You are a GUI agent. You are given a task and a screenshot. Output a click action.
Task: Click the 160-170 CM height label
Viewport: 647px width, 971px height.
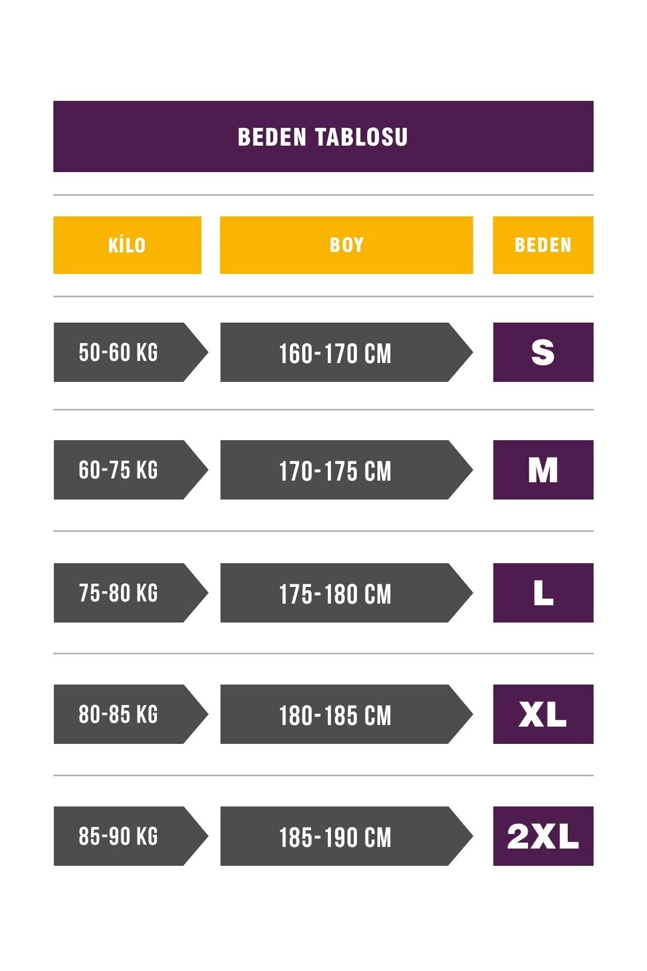point(335,353)
